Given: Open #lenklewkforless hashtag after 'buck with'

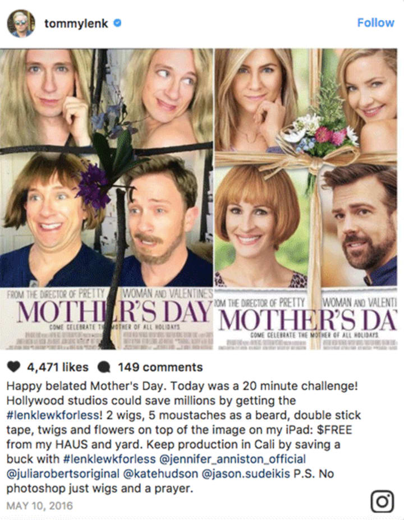Looking at the screenshot, I should (109, 459).
